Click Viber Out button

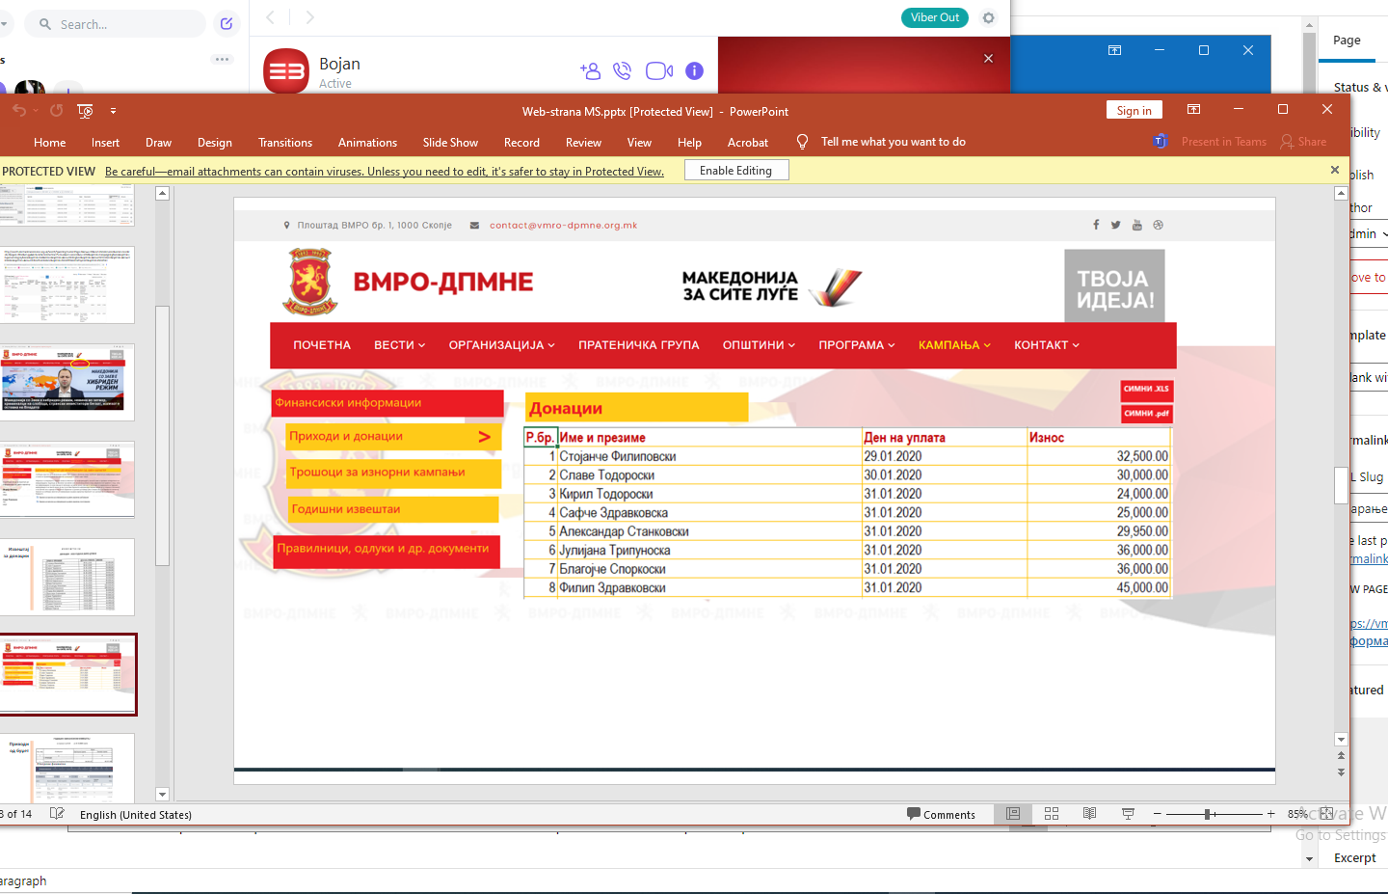(935, 17)
